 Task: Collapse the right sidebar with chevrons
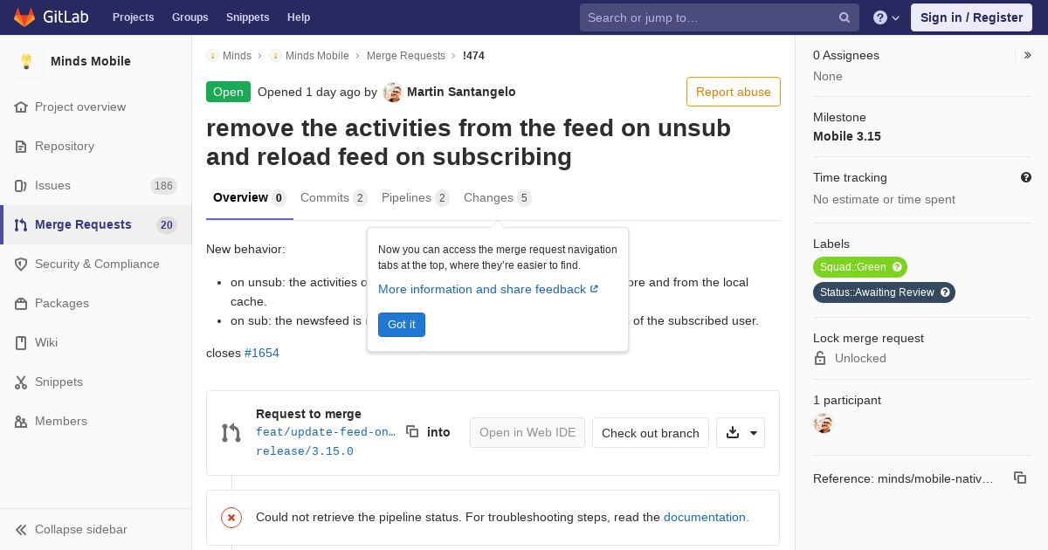click(1028, 55)
